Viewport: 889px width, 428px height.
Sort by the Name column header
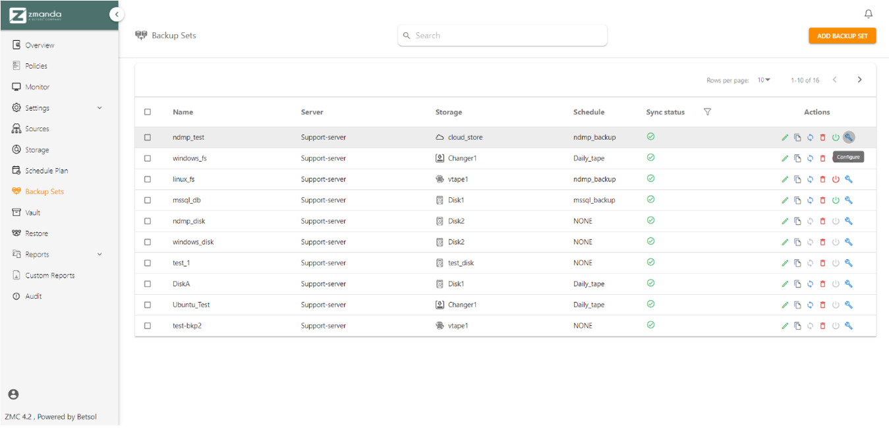[x=183, y=112]
